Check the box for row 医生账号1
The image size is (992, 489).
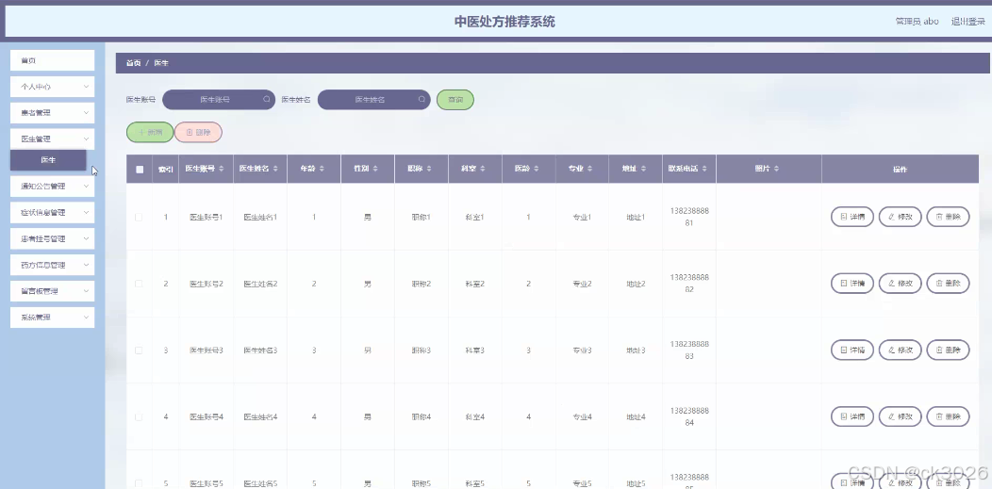[x=140, y=218]
